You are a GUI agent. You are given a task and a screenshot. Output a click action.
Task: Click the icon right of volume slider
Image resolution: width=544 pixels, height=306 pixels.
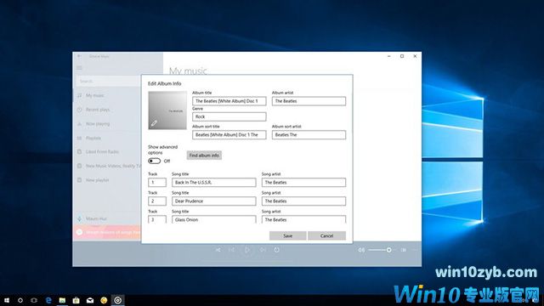[403, 250]
